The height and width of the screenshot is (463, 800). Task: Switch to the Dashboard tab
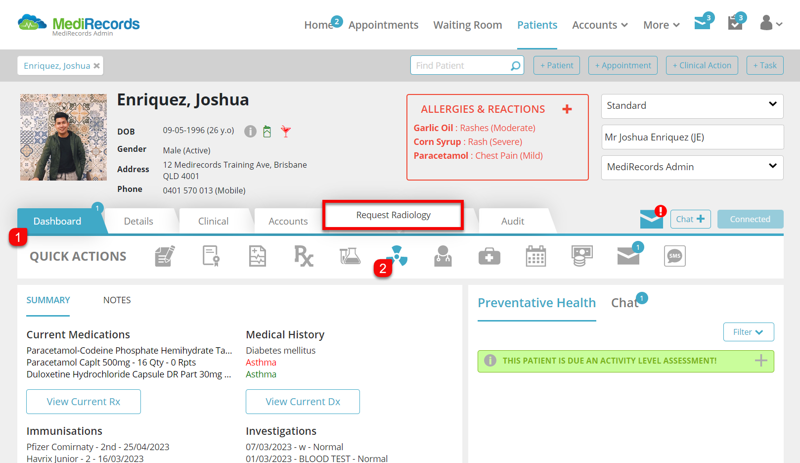pyautogui.click(x=57, y=221)
